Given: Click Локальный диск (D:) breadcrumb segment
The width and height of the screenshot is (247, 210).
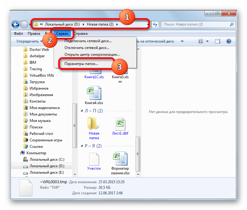Looking at the screenshot, I should tap(62, 24).
